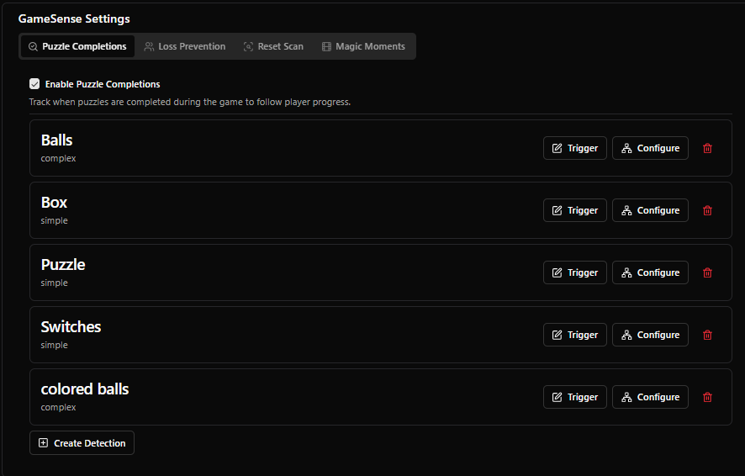Image resolution: width=745 pixels, height=476 pixels.
Task: Go to the Magic Moments tab
Action: (363, 46)
